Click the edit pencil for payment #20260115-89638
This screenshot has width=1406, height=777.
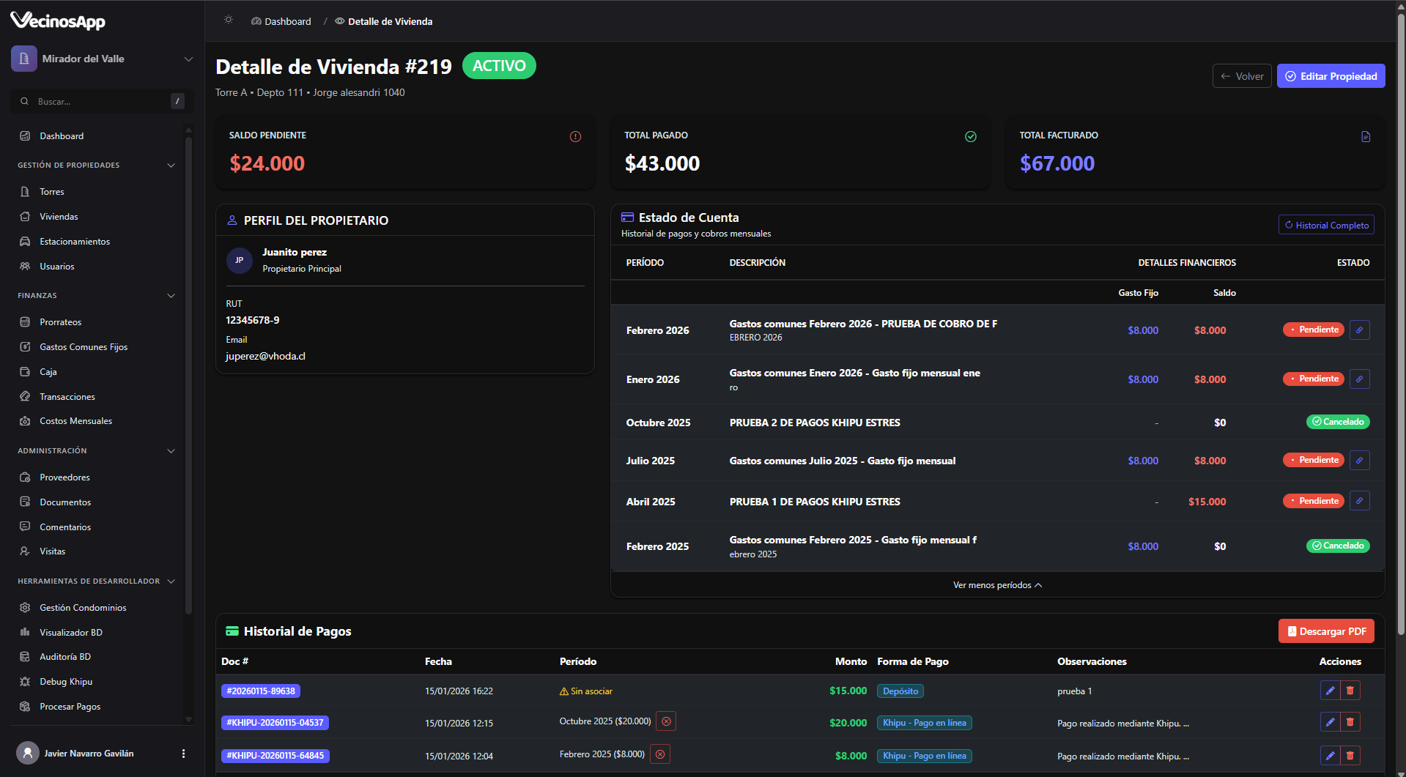pyautogui.click(x=1330, y=691)
